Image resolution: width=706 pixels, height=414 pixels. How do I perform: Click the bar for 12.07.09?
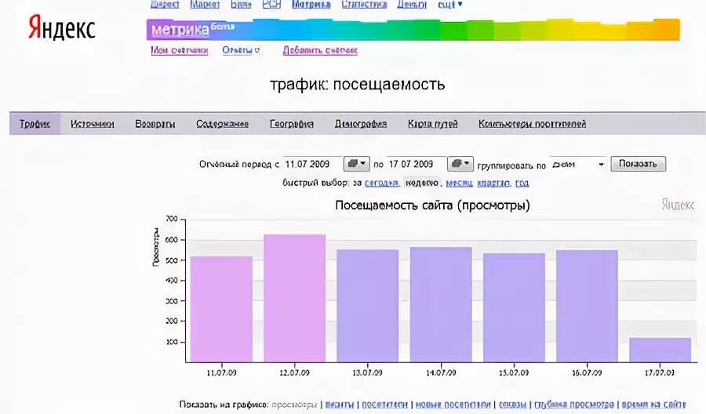(294, 299)
